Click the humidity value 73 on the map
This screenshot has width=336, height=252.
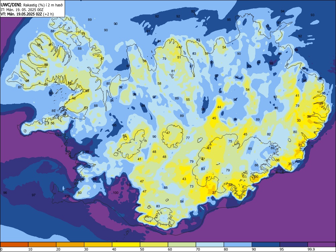coord(192,186)
